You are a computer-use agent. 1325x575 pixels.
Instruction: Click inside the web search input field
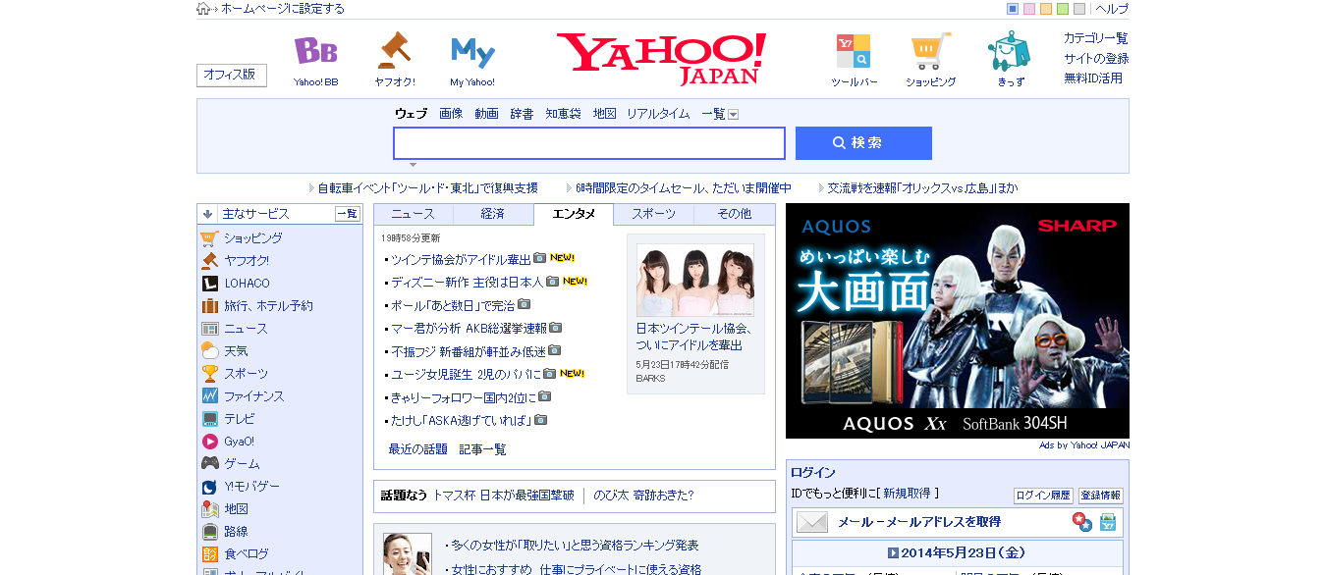[589, 143]
